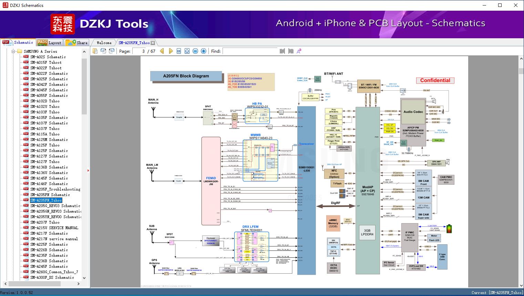The height and width of the screenshot is (296, 524).
Task: Click the Find search input field
Action: point(250,51)
